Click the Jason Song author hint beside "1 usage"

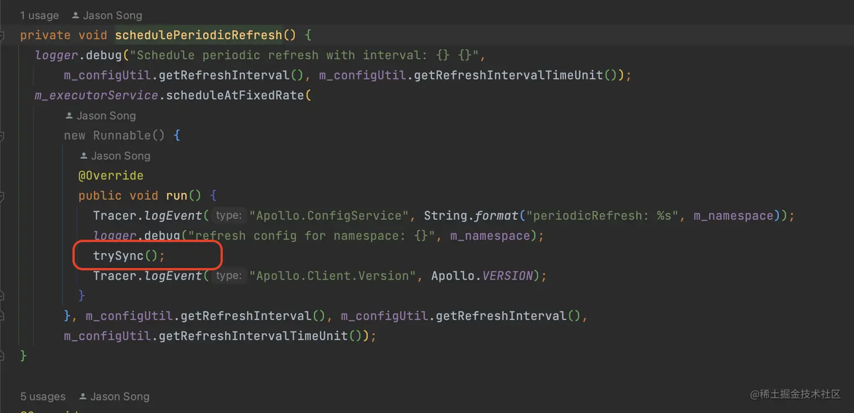click(107, 15)
